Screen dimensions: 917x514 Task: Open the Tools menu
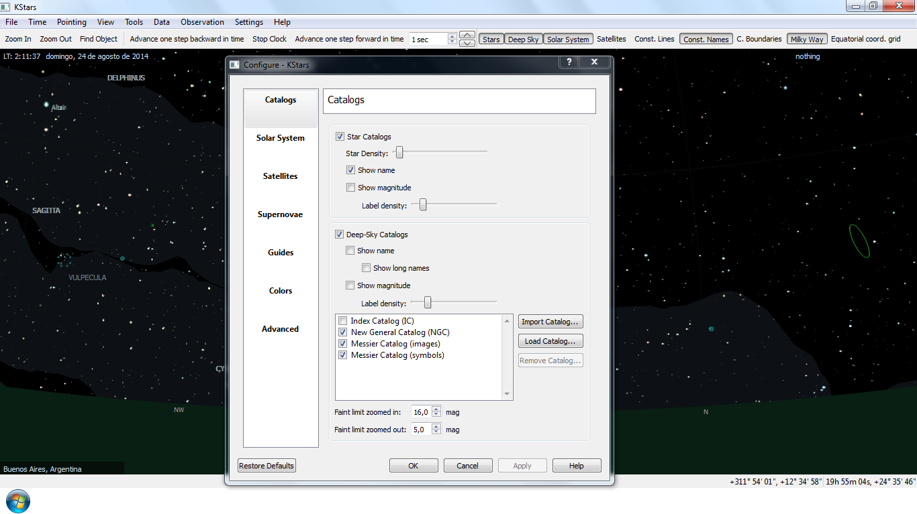(134, 22)
